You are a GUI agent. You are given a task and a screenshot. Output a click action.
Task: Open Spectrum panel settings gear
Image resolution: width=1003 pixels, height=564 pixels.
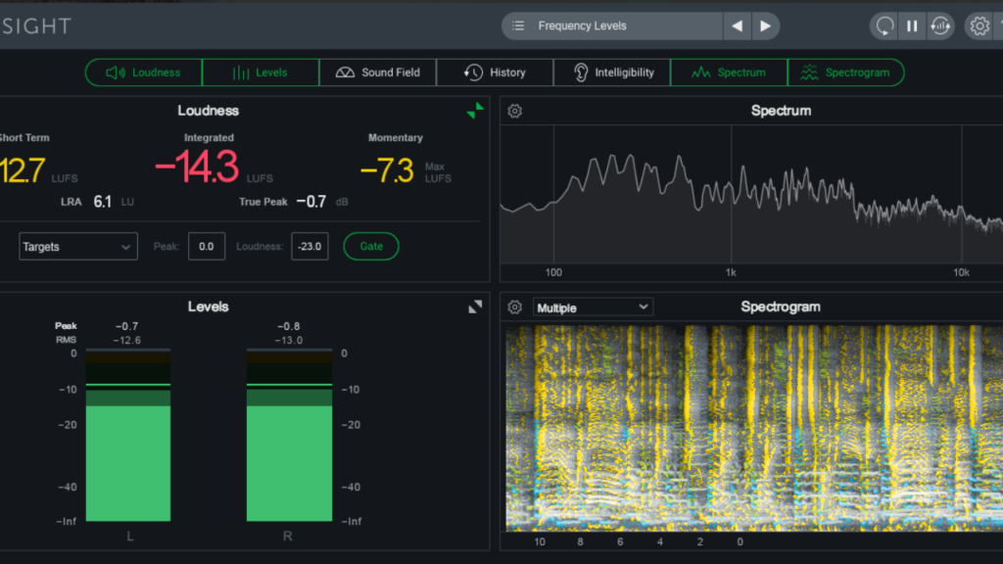tap(514, 112)
